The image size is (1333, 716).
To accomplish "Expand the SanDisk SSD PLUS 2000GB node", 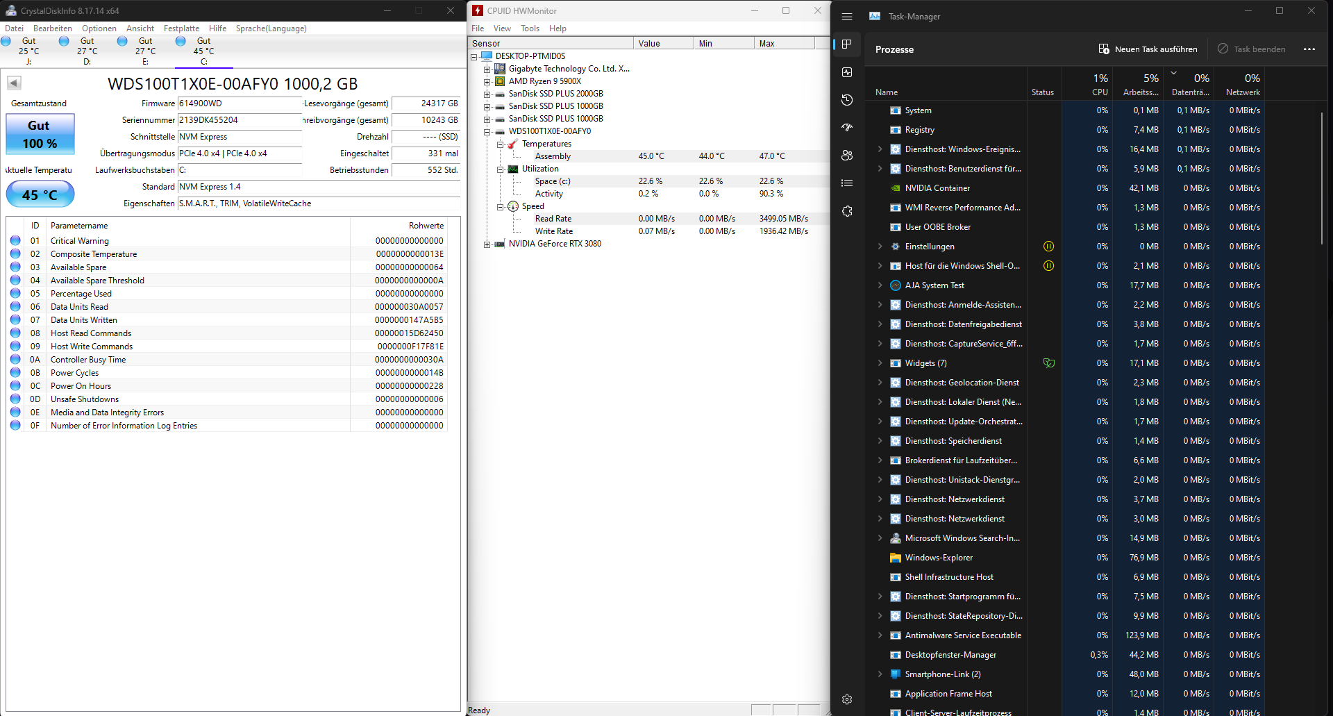I will [x=487, y=94].
